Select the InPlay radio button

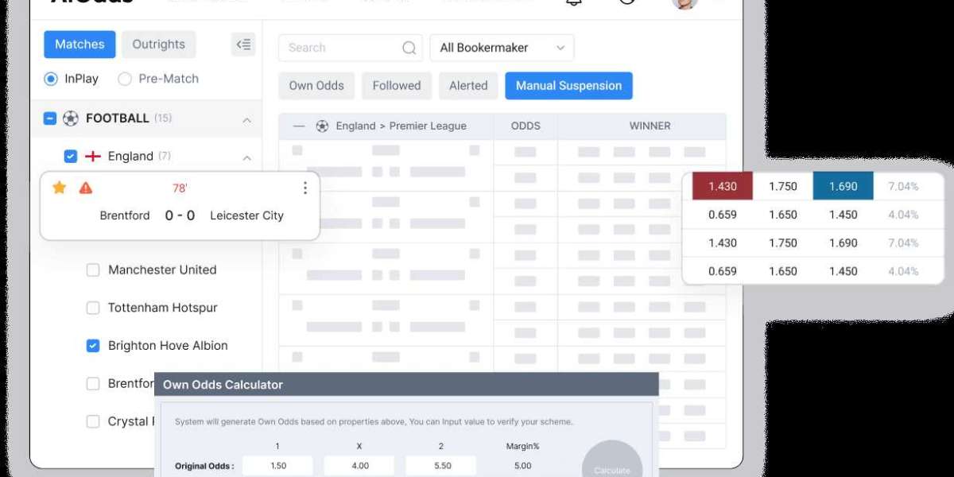(51, 79)
